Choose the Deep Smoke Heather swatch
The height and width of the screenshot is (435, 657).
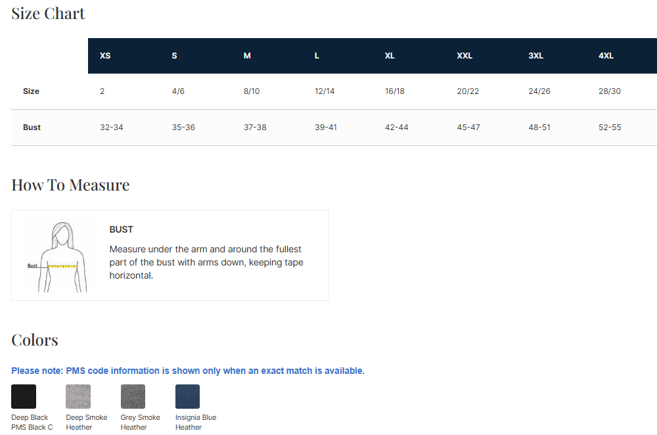tap(78, 396)
